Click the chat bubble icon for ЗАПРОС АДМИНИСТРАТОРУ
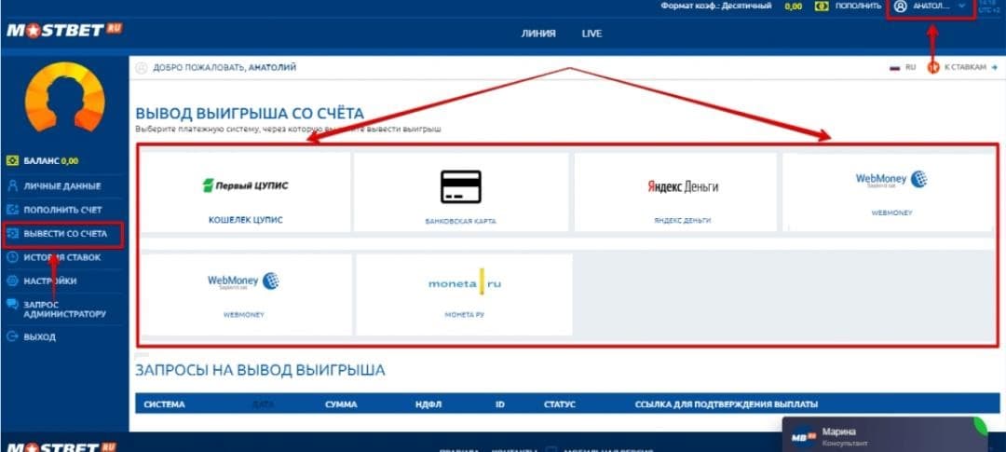Viewport: 1006px width, 452px height. tap(12, 305)
